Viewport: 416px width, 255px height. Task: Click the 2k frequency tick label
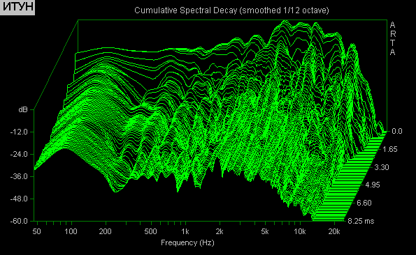pos(220,231)
